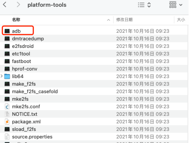Click the modified date of adb
This screenshot has height=143, width=191.
pyautogui.click(x=143, y=31)
